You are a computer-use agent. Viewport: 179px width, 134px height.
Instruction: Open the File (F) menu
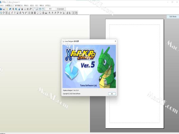tap(1, 5)
